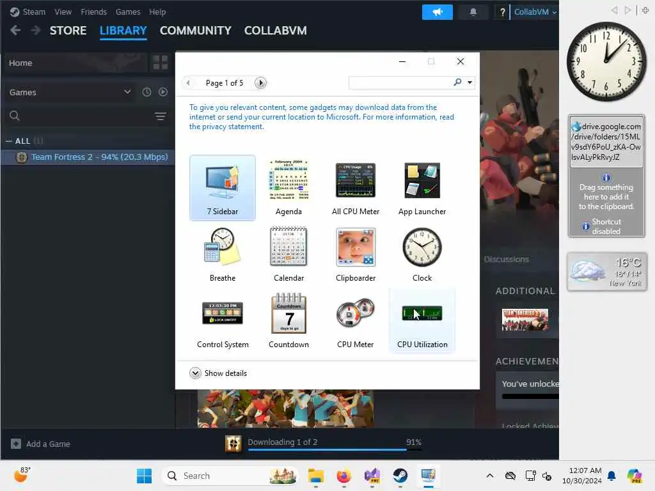Select the Calendar gadget icon

(288, 247)
